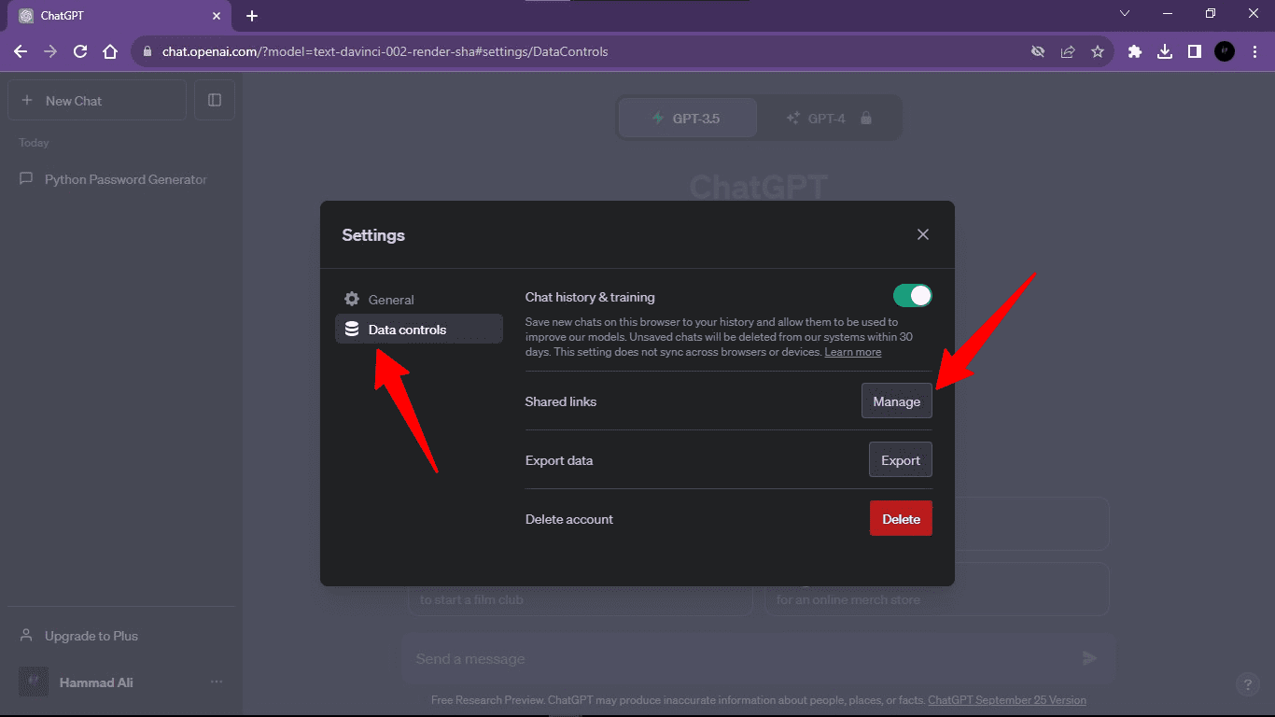The height and width of the screenshot is (717, 1275).
Task: Go forward in the browser
Action: pos(50,51)
